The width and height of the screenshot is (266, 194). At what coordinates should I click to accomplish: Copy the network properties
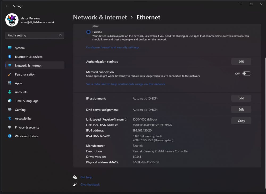click(x=241, y=121)
